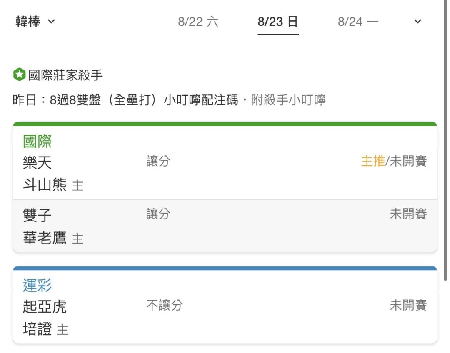
Task: Open the 雙子 vs 華老鷹 match row
Action: coord(225,226)
